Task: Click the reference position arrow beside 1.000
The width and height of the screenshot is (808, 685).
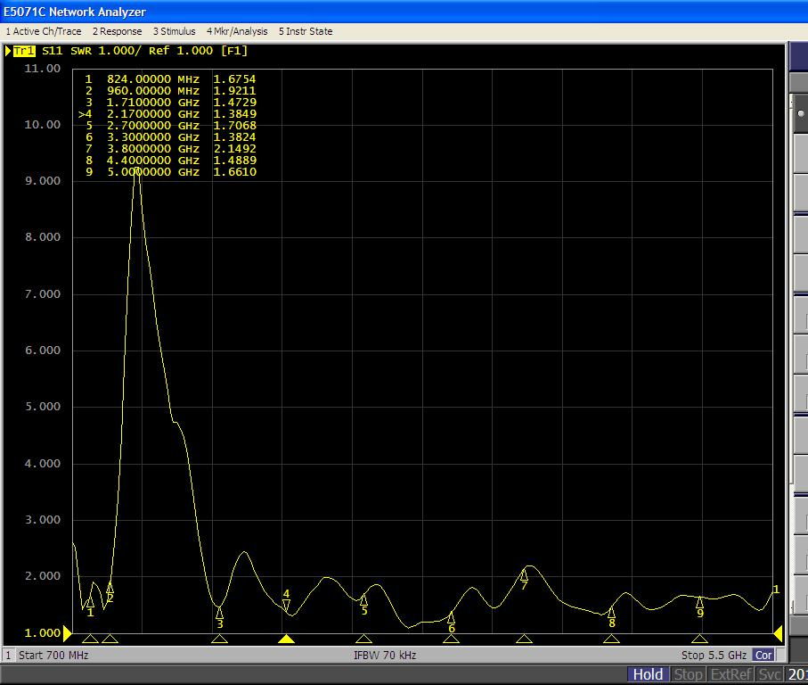Action: point(68,633)
